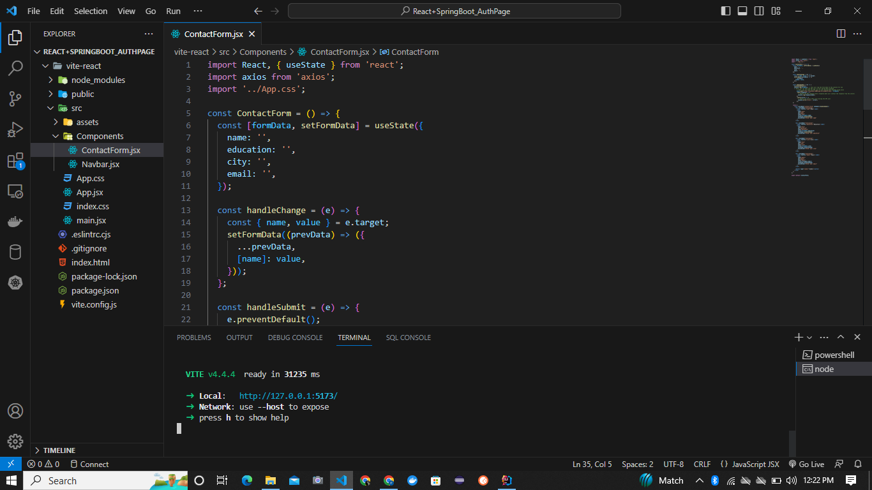This screenshot has width=872, height=490.
Task: Open the local URL http://127.0.0.1:5173/
Action: click(289, 396)
